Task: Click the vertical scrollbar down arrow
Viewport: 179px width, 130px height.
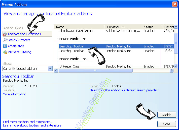Action: 176,67
